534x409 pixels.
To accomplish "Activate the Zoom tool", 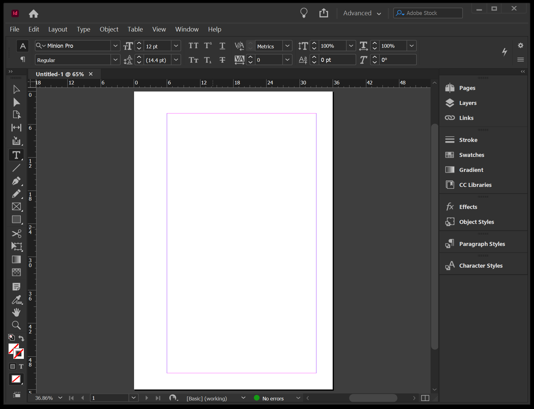I will tap(16, 325).
